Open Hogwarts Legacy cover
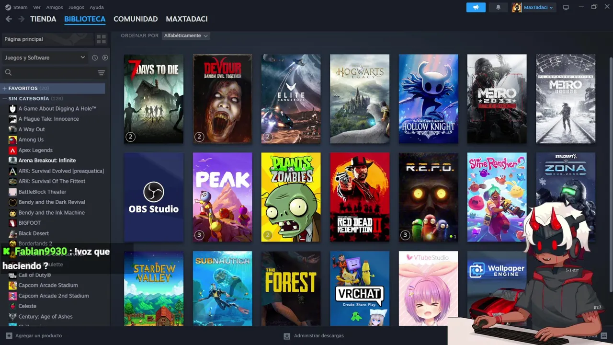The image size is (613, 345). tap(360, 99)
